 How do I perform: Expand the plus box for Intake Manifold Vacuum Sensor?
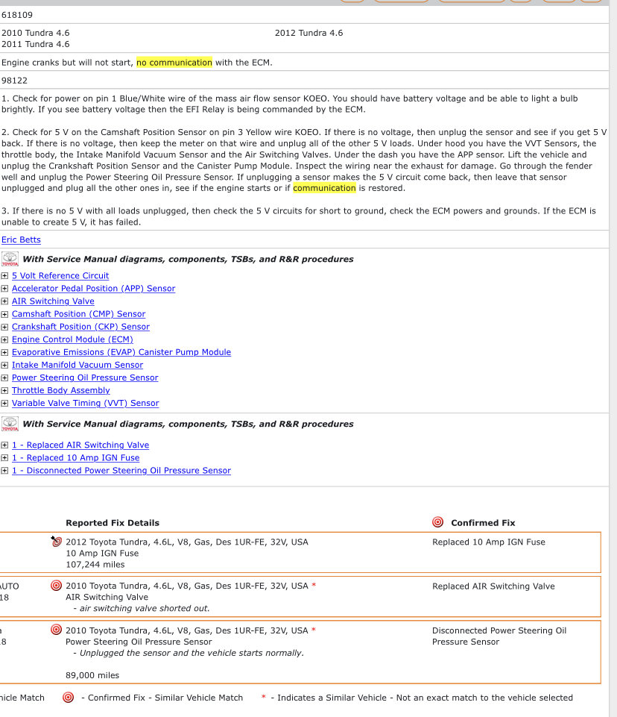pos(4,366)
